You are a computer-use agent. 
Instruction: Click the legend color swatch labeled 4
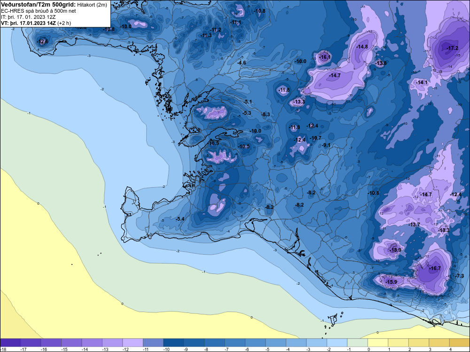pos(460,342)
